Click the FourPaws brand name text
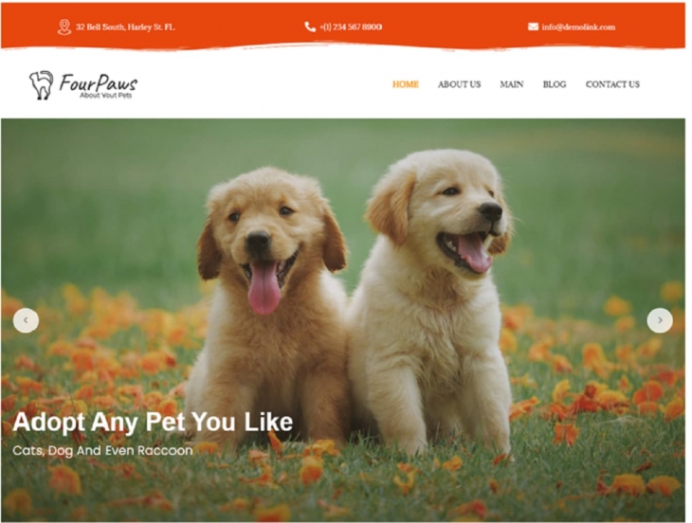Viewport: 692px width, 523px height. click(x=99, y=82)
